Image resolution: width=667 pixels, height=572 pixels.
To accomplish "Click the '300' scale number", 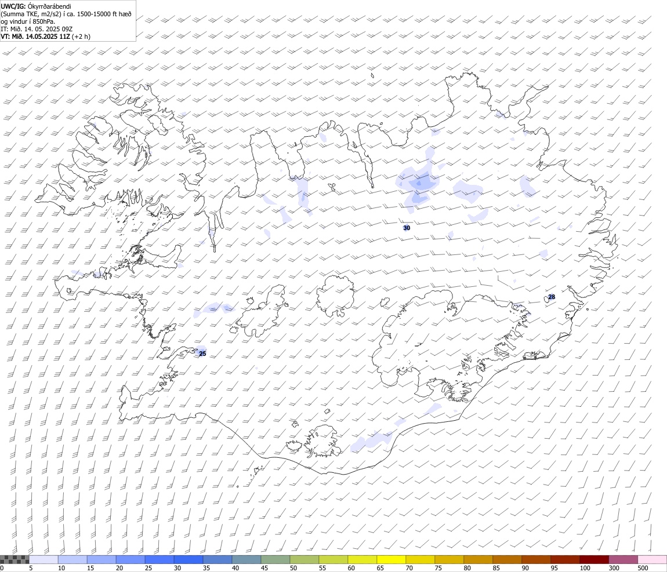I will (614, 568).
